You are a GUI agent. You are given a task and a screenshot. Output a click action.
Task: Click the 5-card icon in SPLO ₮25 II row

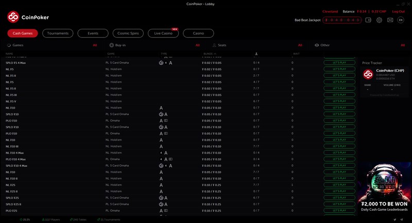pos(161,204)
